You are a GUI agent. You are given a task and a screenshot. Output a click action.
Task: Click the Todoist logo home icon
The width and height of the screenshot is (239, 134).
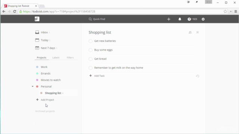tap(37, 19)
